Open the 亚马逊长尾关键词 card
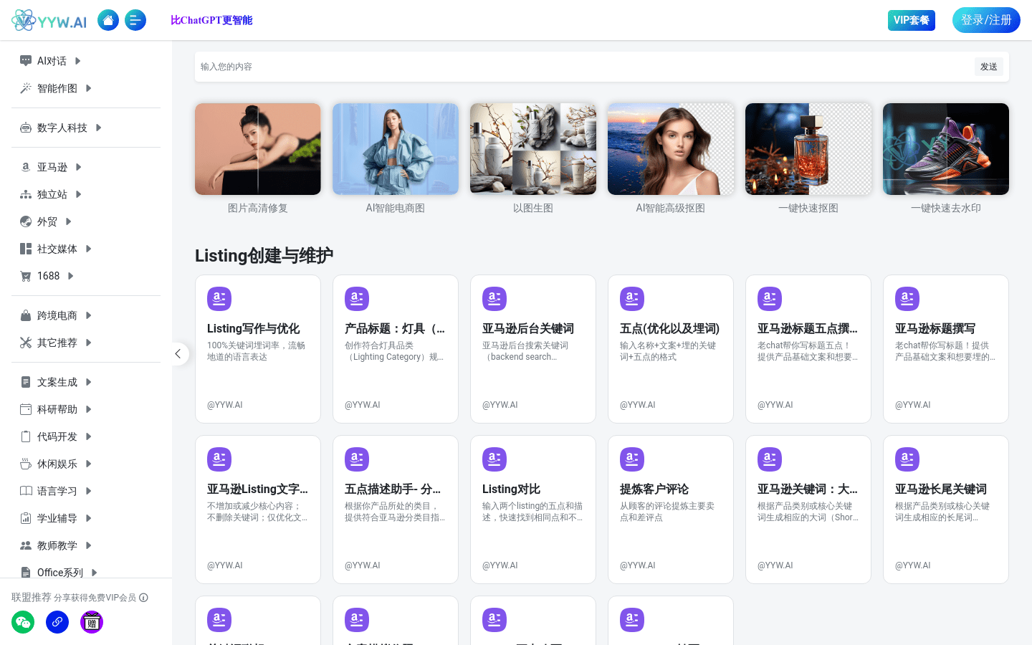Viewport: 1032px width, 645px height. [x=946, y=510]
